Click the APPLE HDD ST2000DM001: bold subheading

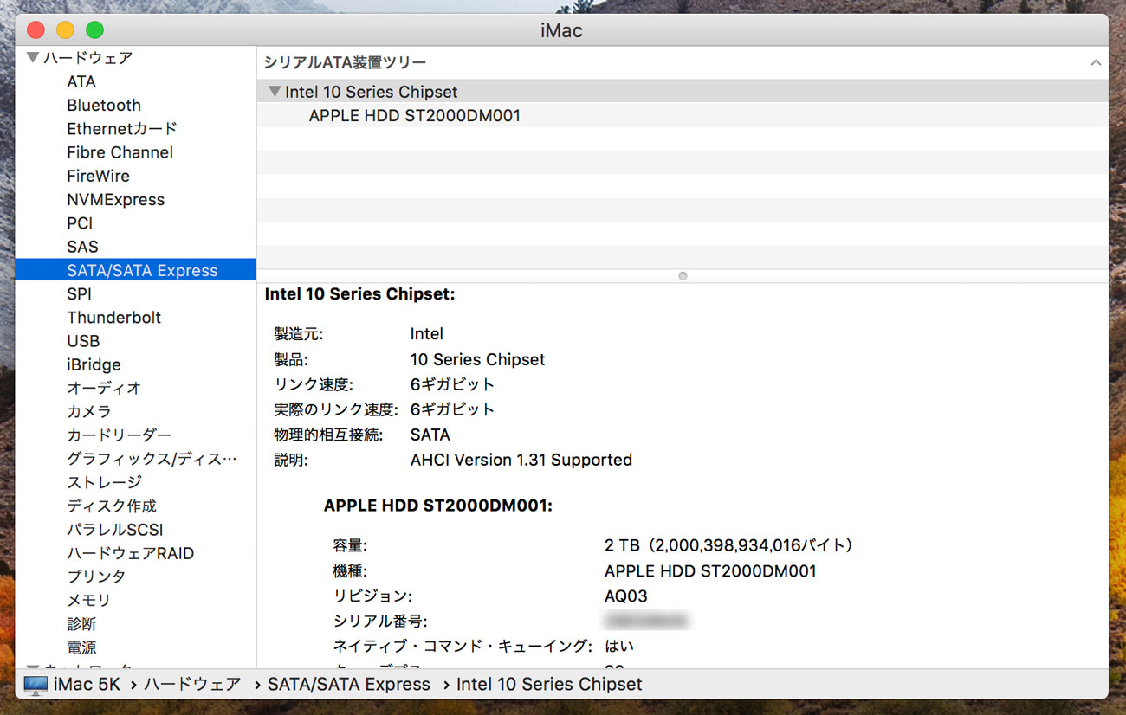pos(438,506)
